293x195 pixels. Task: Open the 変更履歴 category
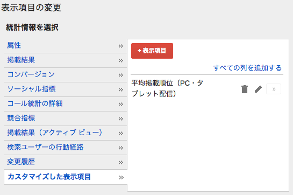(66, 162)
